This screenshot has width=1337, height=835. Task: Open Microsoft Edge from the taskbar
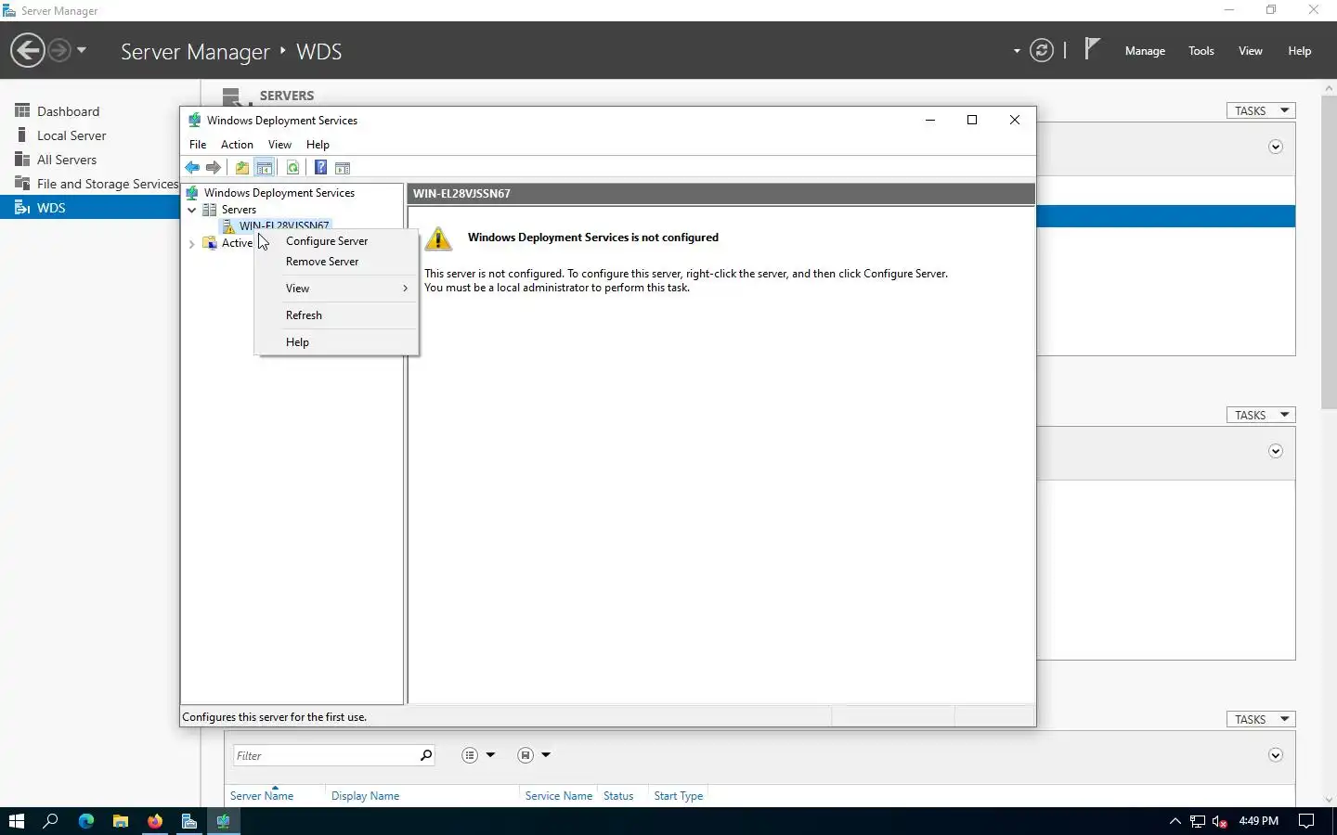point(86,821)
